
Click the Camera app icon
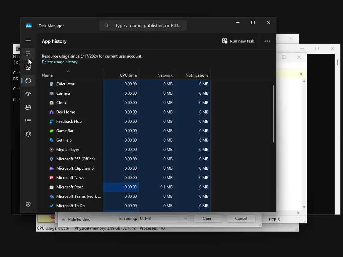(x=51, y=93)
